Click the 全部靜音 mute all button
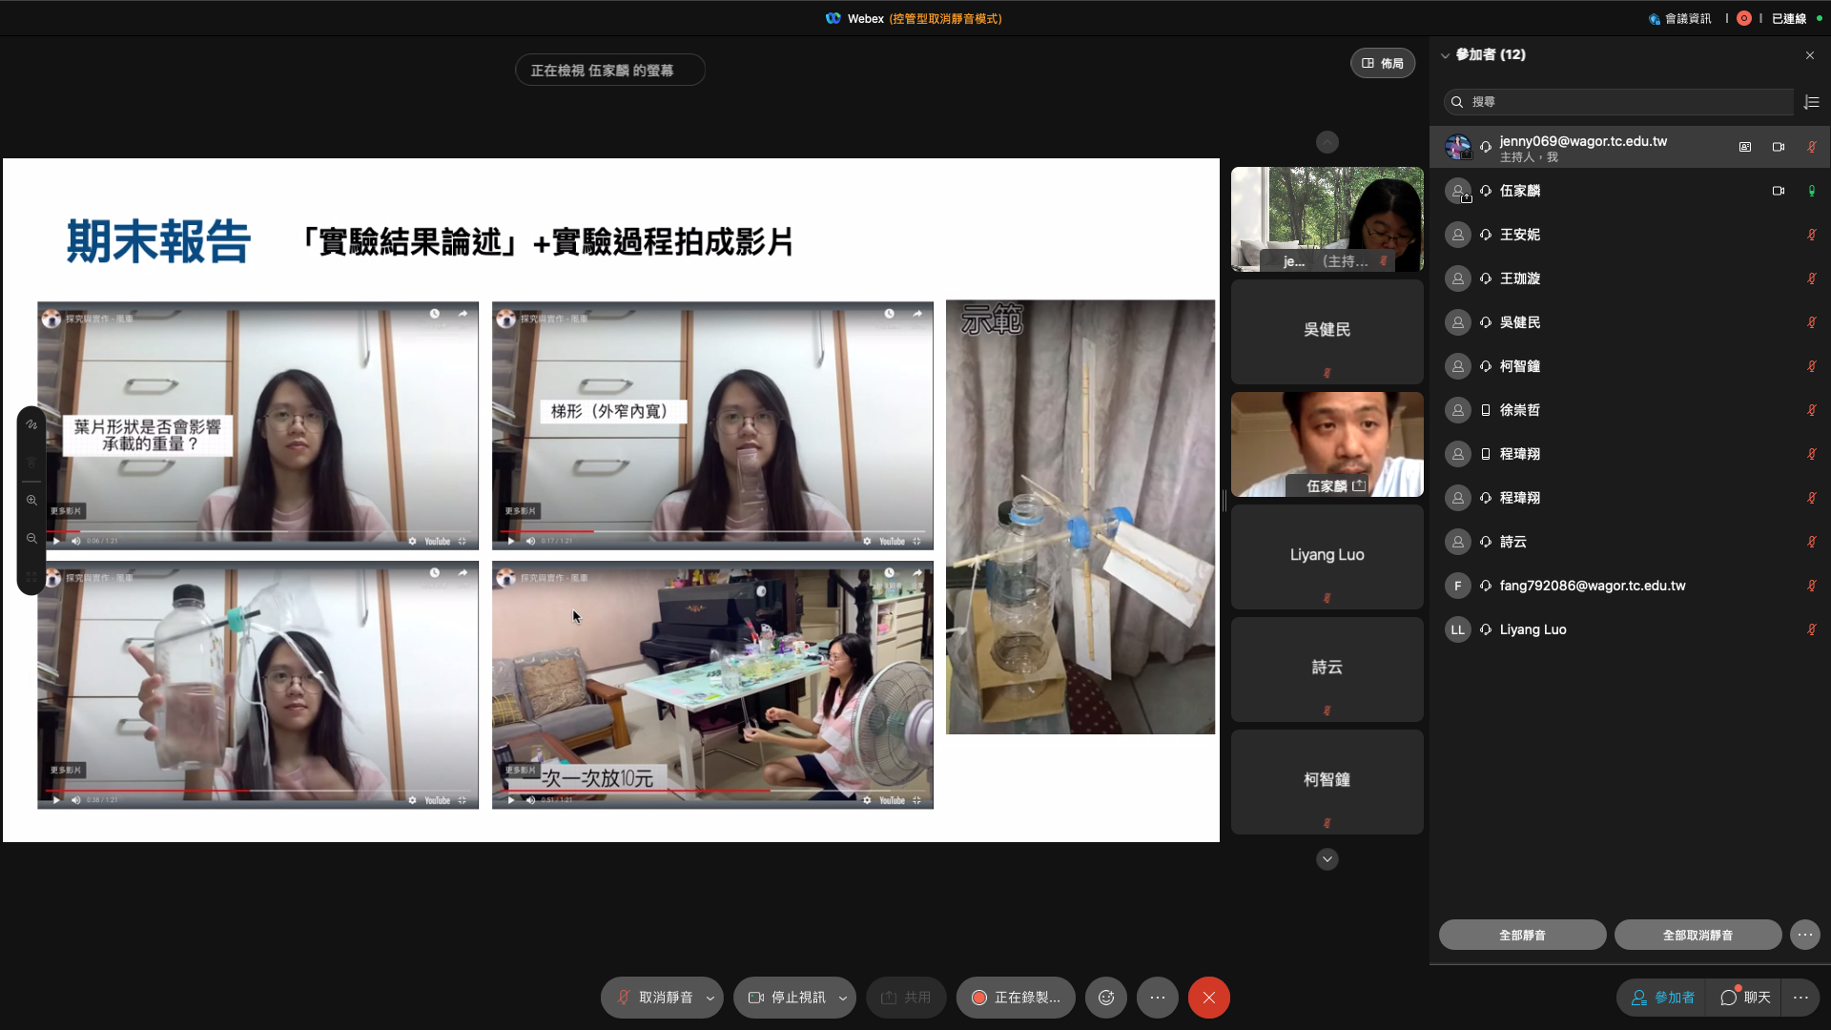The height and width of the screenshot is (1030, 1831). [x=1522, y=935]
